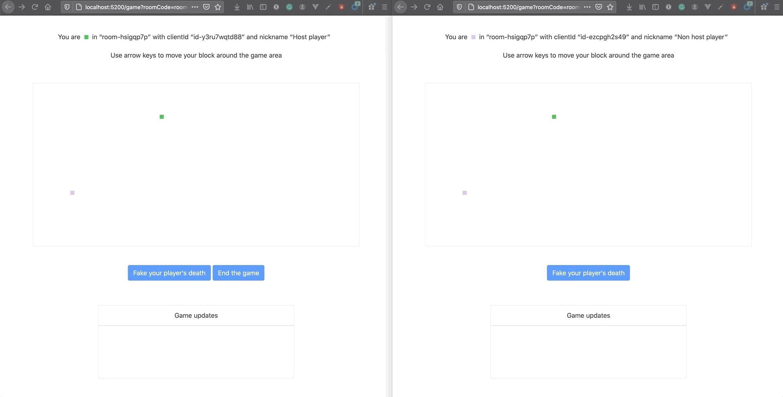Click Fake your player's death for Non host player
This screenshot has width=783, height=397.
588,273
